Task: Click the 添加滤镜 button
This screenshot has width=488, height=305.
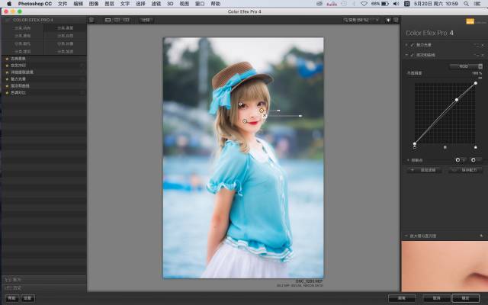Action: [x=425, y=170]
